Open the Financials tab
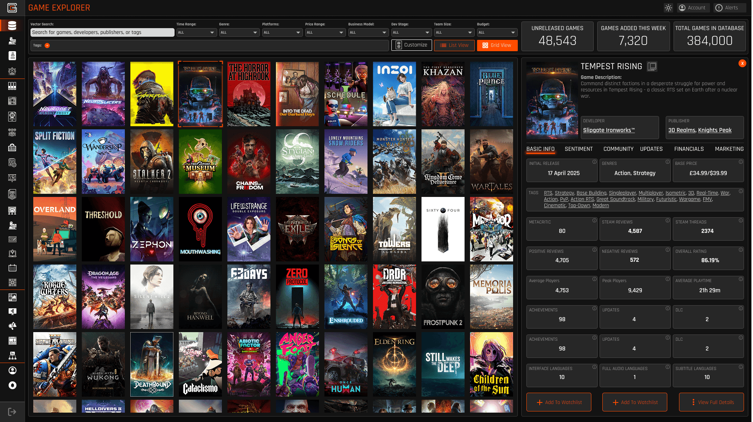Screen dimensions: 753x422 click(x=688, y=149)
